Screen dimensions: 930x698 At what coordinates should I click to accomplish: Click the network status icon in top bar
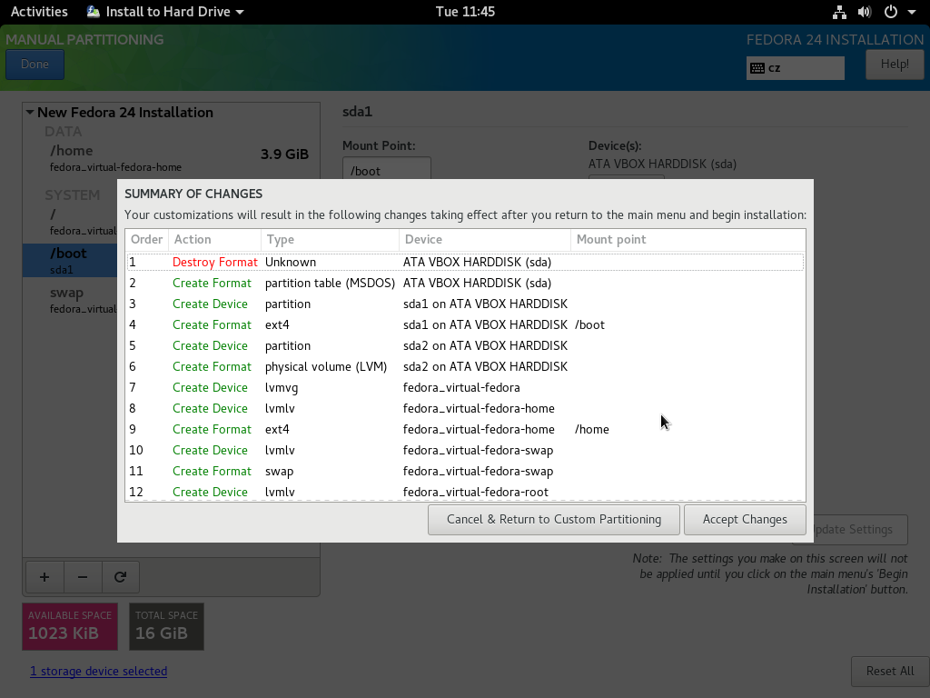click(x=838, y=12)
